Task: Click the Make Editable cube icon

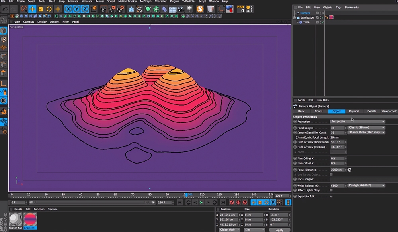Action: tap(3, 30)
